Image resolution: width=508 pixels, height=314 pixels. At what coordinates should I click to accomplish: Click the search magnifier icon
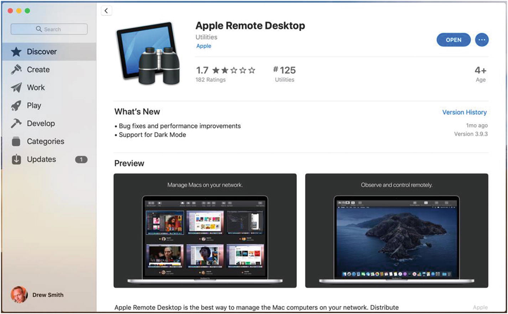(x=39, y=29)
